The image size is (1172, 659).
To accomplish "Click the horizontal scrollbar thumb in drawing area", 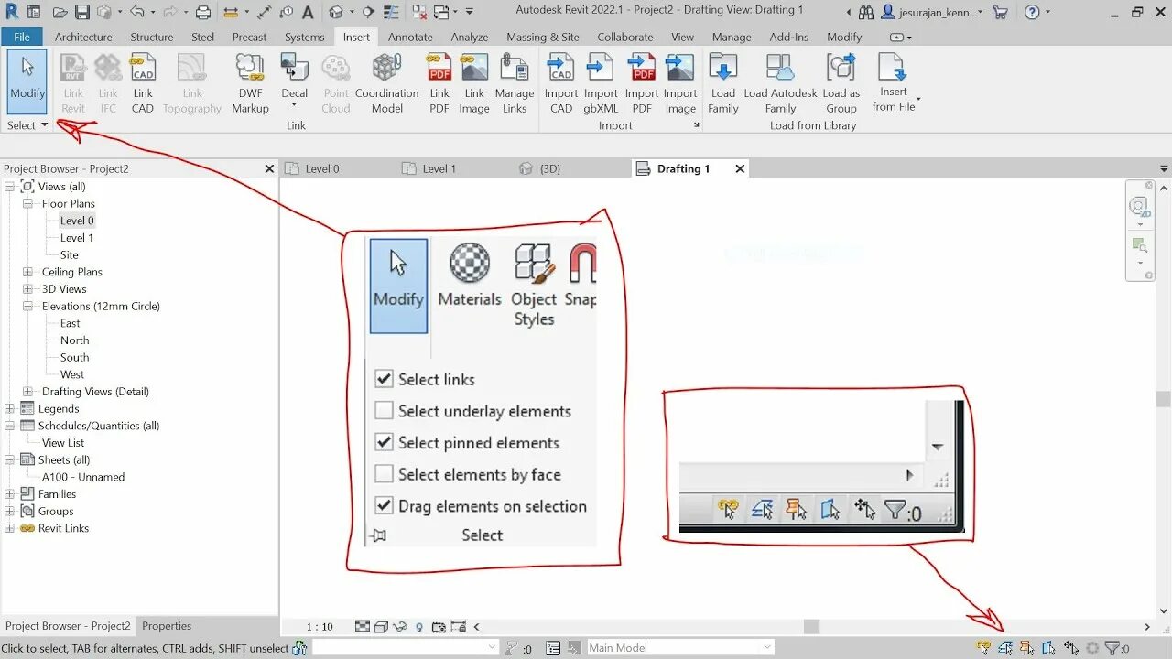I will 811,627.
